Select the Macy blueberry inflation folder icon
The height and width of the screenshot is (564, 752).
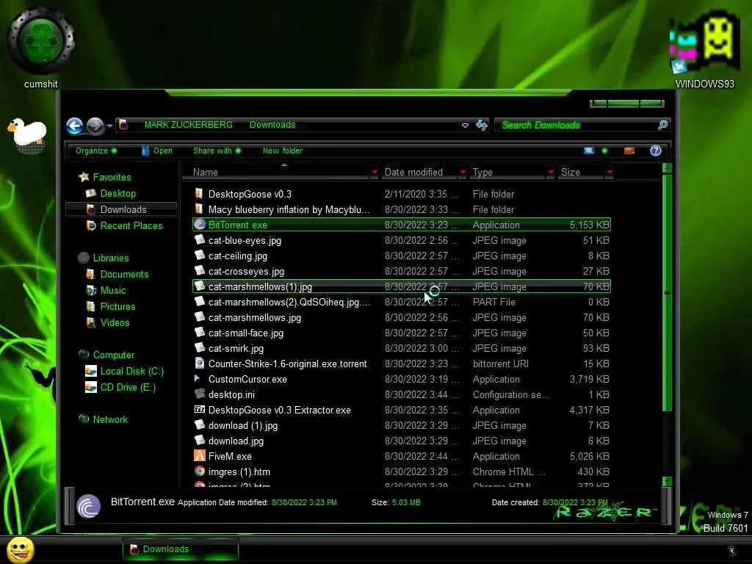click(199, 209)
